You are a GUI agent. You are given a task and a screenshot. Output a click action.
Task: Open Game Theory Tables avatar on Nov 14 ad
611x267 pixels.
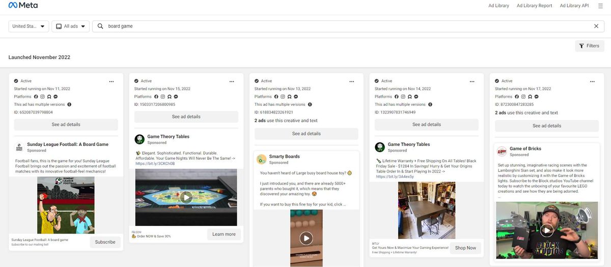pos(380,147)
